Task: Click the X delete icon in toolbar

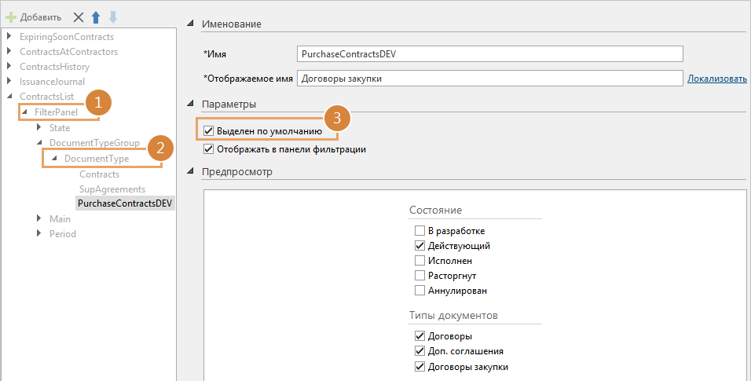Action: 78,16
